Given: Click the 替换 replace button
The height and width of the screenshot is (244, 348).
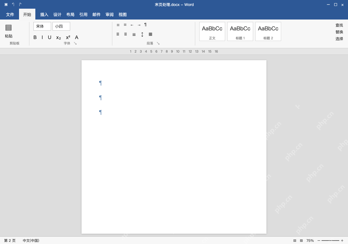Looking at the screenshot, I should pos(339,32).
